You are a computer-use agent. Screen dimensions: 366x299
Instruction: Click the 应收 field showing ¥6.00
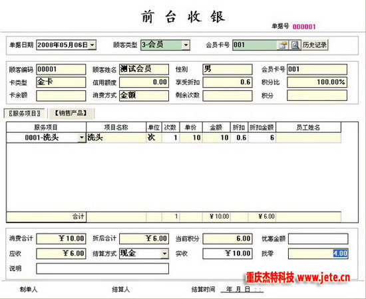pyautogui.click(x=61, y=254)
